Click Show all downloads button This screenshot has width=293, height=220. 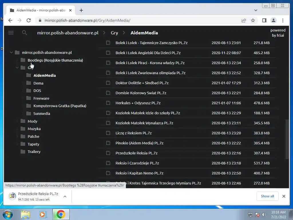(268, 196)
